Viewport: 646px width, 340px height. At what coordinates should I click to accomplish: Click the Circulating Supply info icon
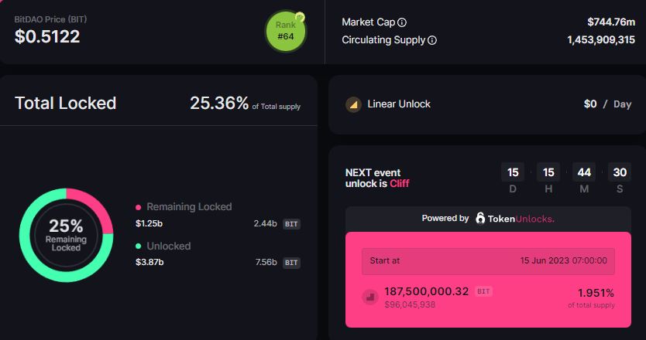pyautogui.click(x=432, y=40)
